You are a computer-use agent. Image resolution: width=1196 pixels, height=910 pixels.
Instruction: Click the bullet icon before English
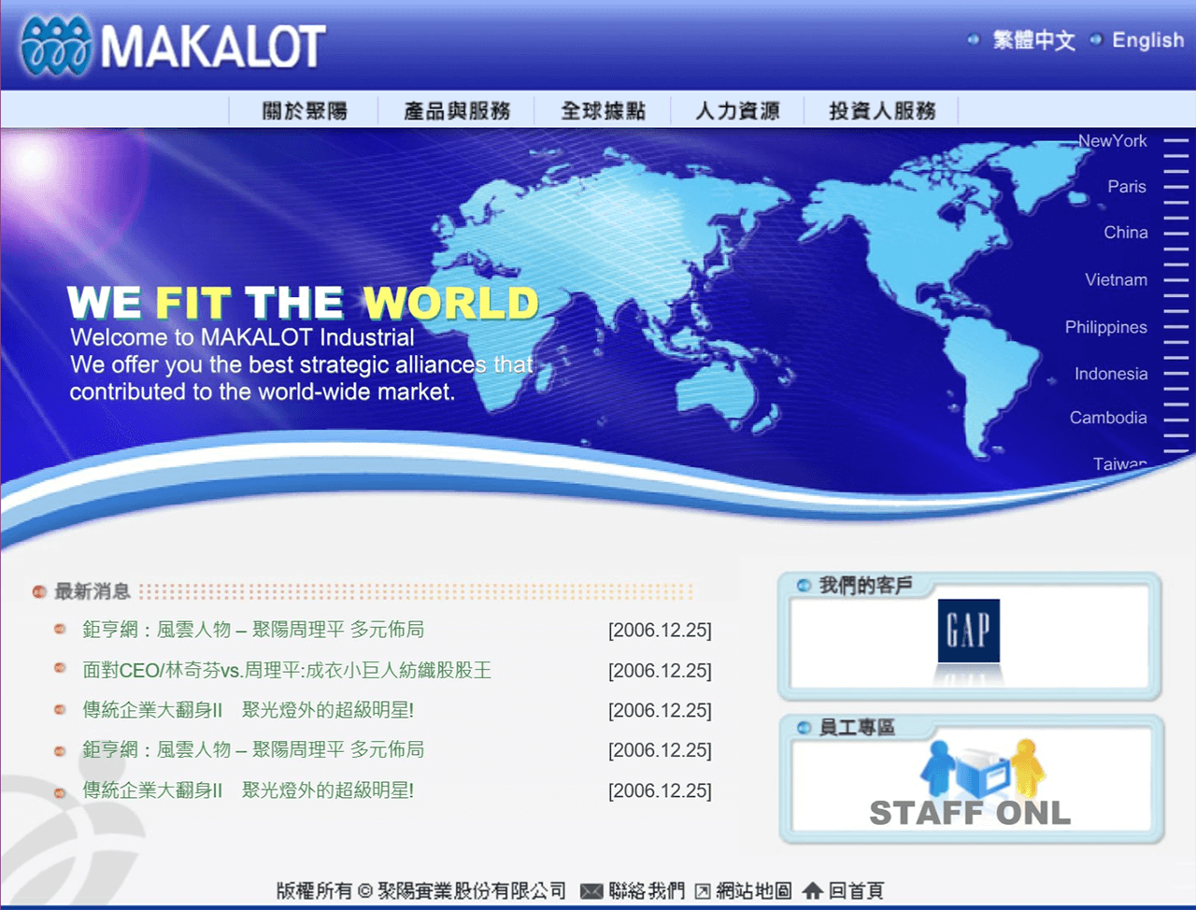(1096, 40)
